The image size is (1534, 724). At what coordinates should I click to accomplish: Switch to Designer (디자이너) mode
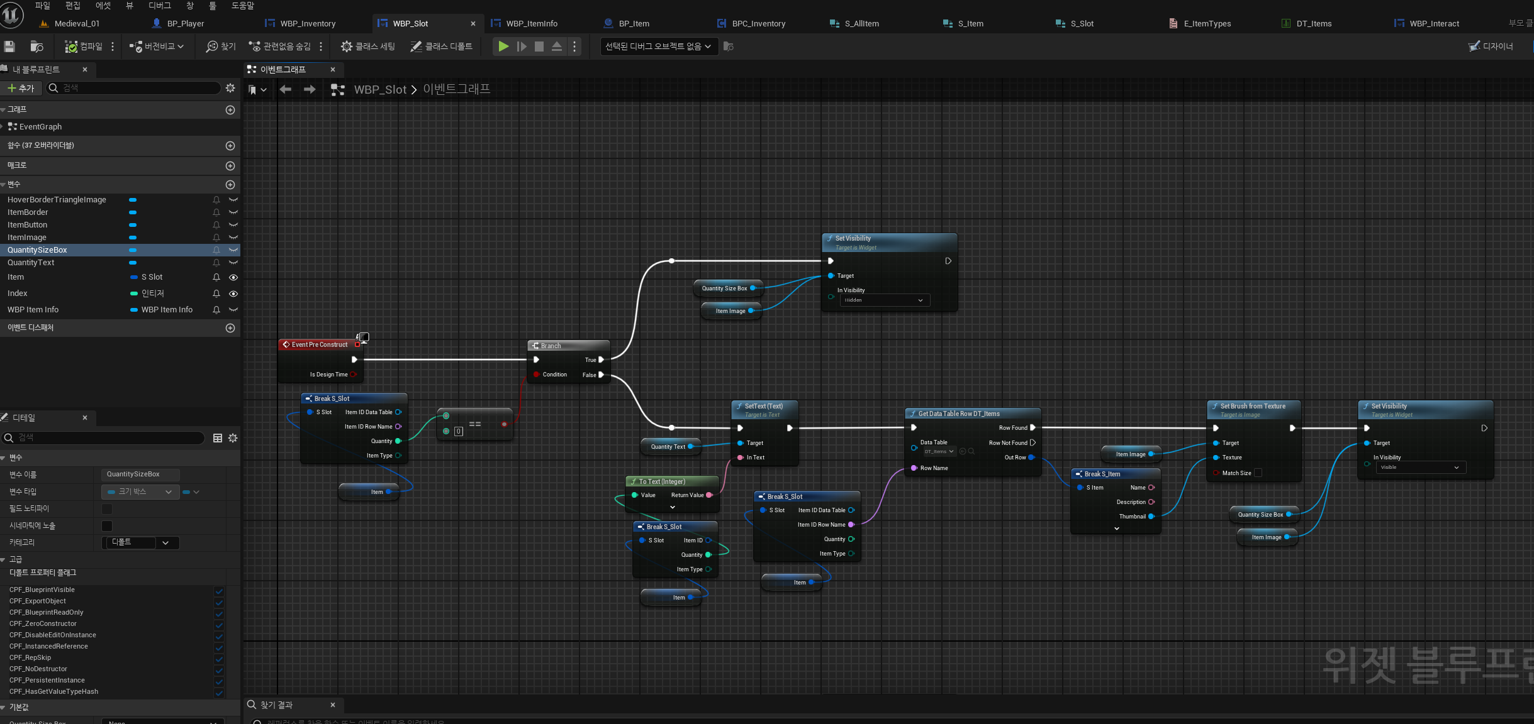[1491, 46]
